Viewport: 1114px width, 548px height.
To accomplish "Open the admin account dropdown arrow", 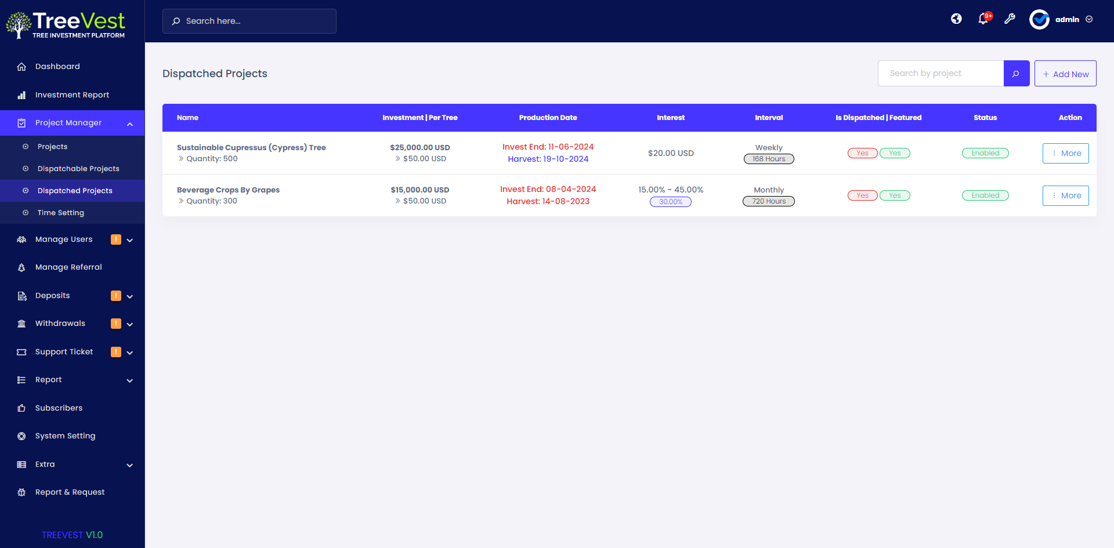I will (1089, 19).
